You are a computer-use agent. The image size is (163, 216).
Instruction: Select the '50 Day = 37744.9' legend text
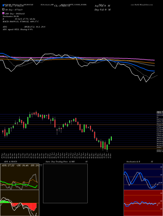pos(14,10)
